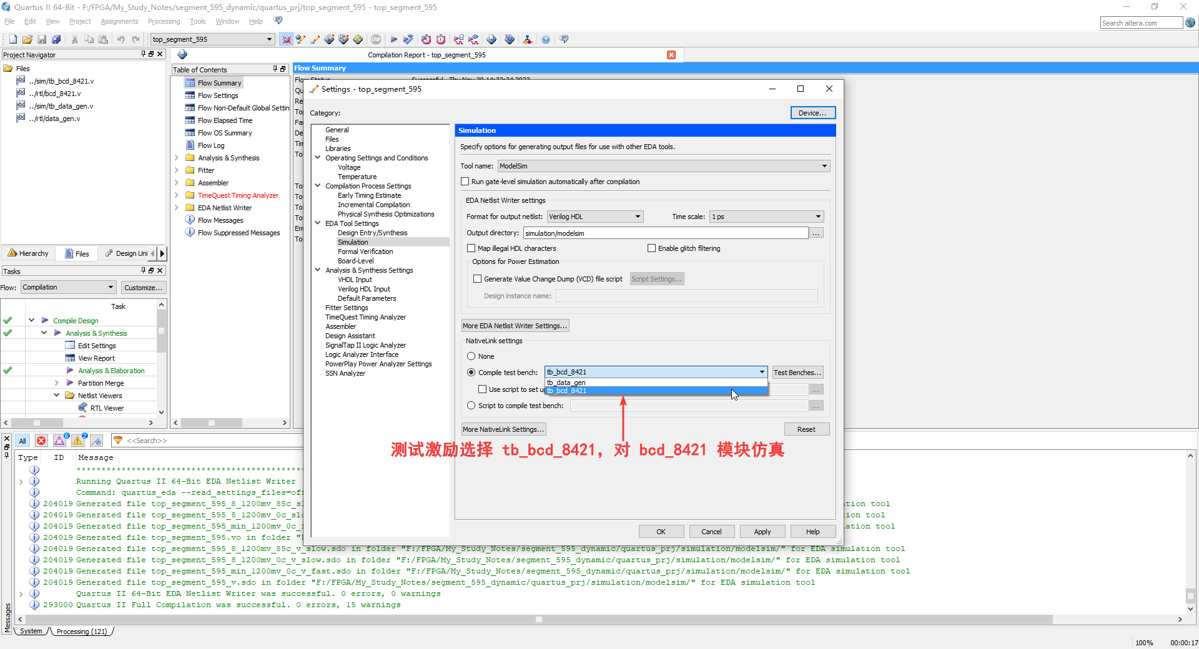Image resolution: width=1199 pixels, height=649 pixels.
Task: Close the Compilation Report tab with red X
Action: (671, 55)
